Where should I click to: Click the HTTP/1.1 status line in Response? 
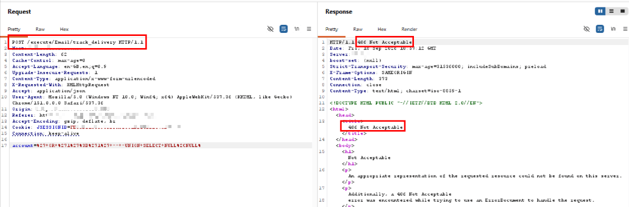coord(370,42)
